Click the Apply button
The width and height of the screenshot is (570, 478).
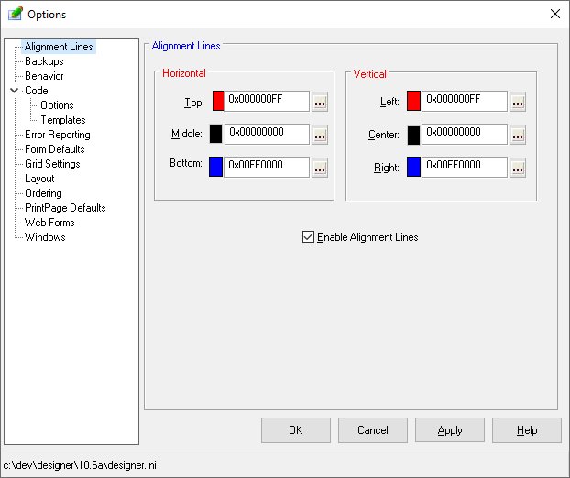tap(450, 430)
